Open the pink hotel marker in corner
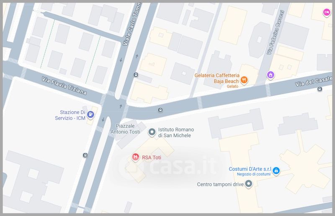Image resolution: width=335 pixels, height=216 pixels. (x=326, y=13)
